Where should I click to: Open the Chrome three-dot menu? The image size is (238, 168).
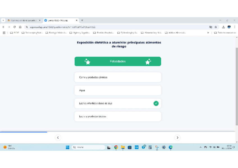tap(235, 27)
